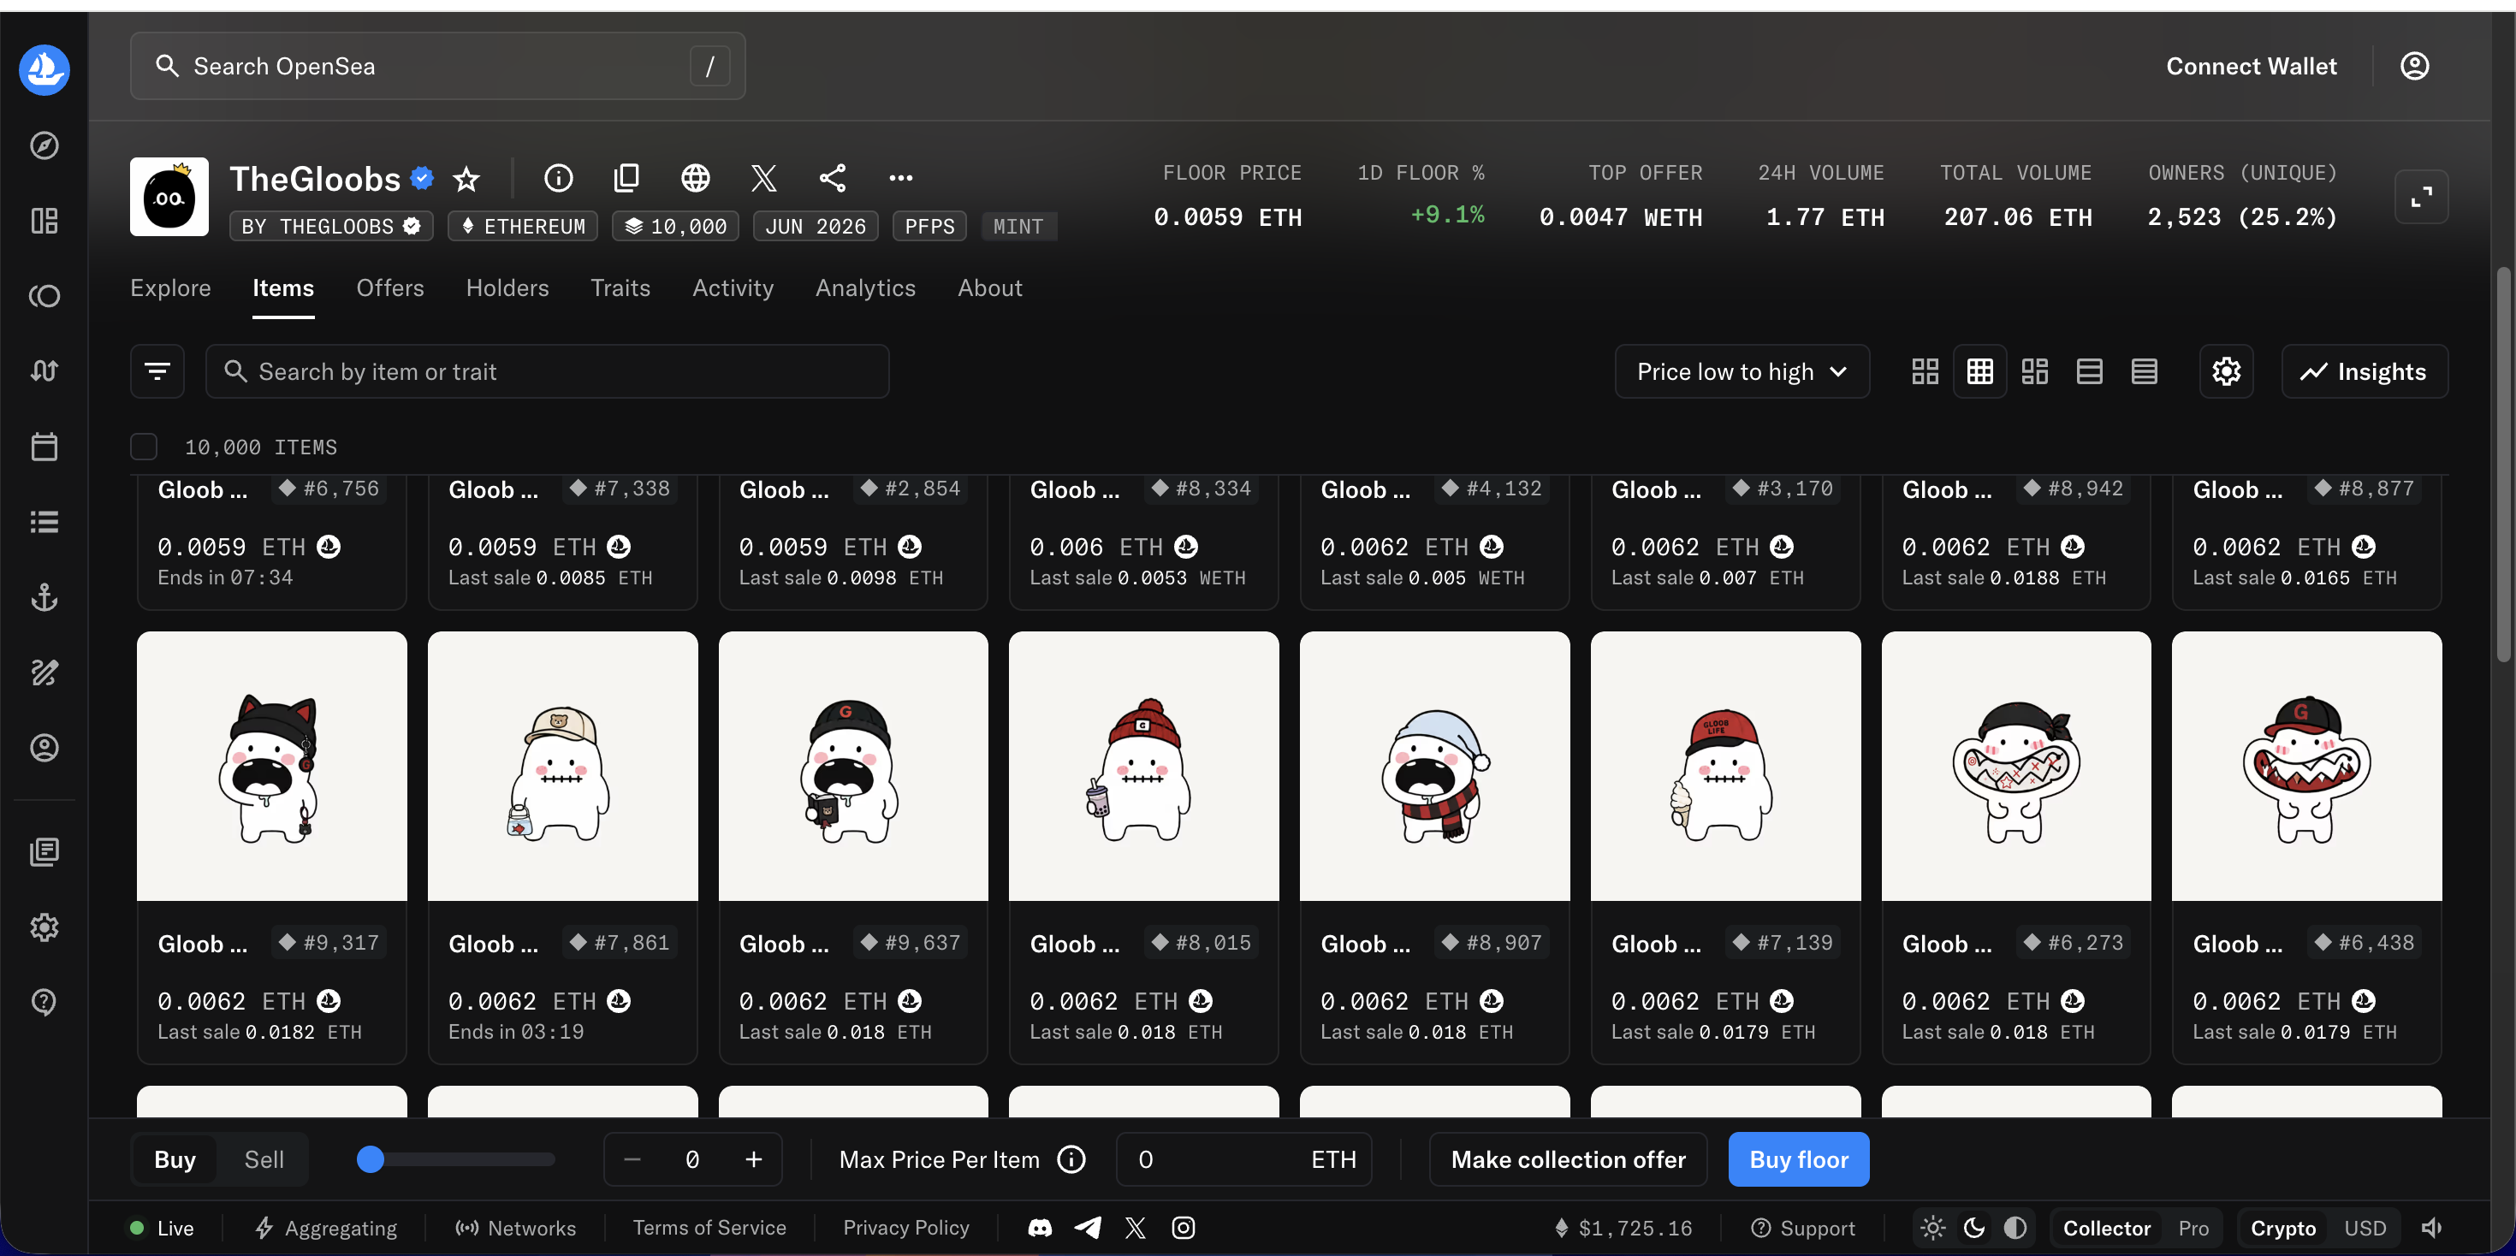Screen dimensions: 2516x1256
Task: Open the compass Discover sidebar icon
Action: tap(44, 145)
